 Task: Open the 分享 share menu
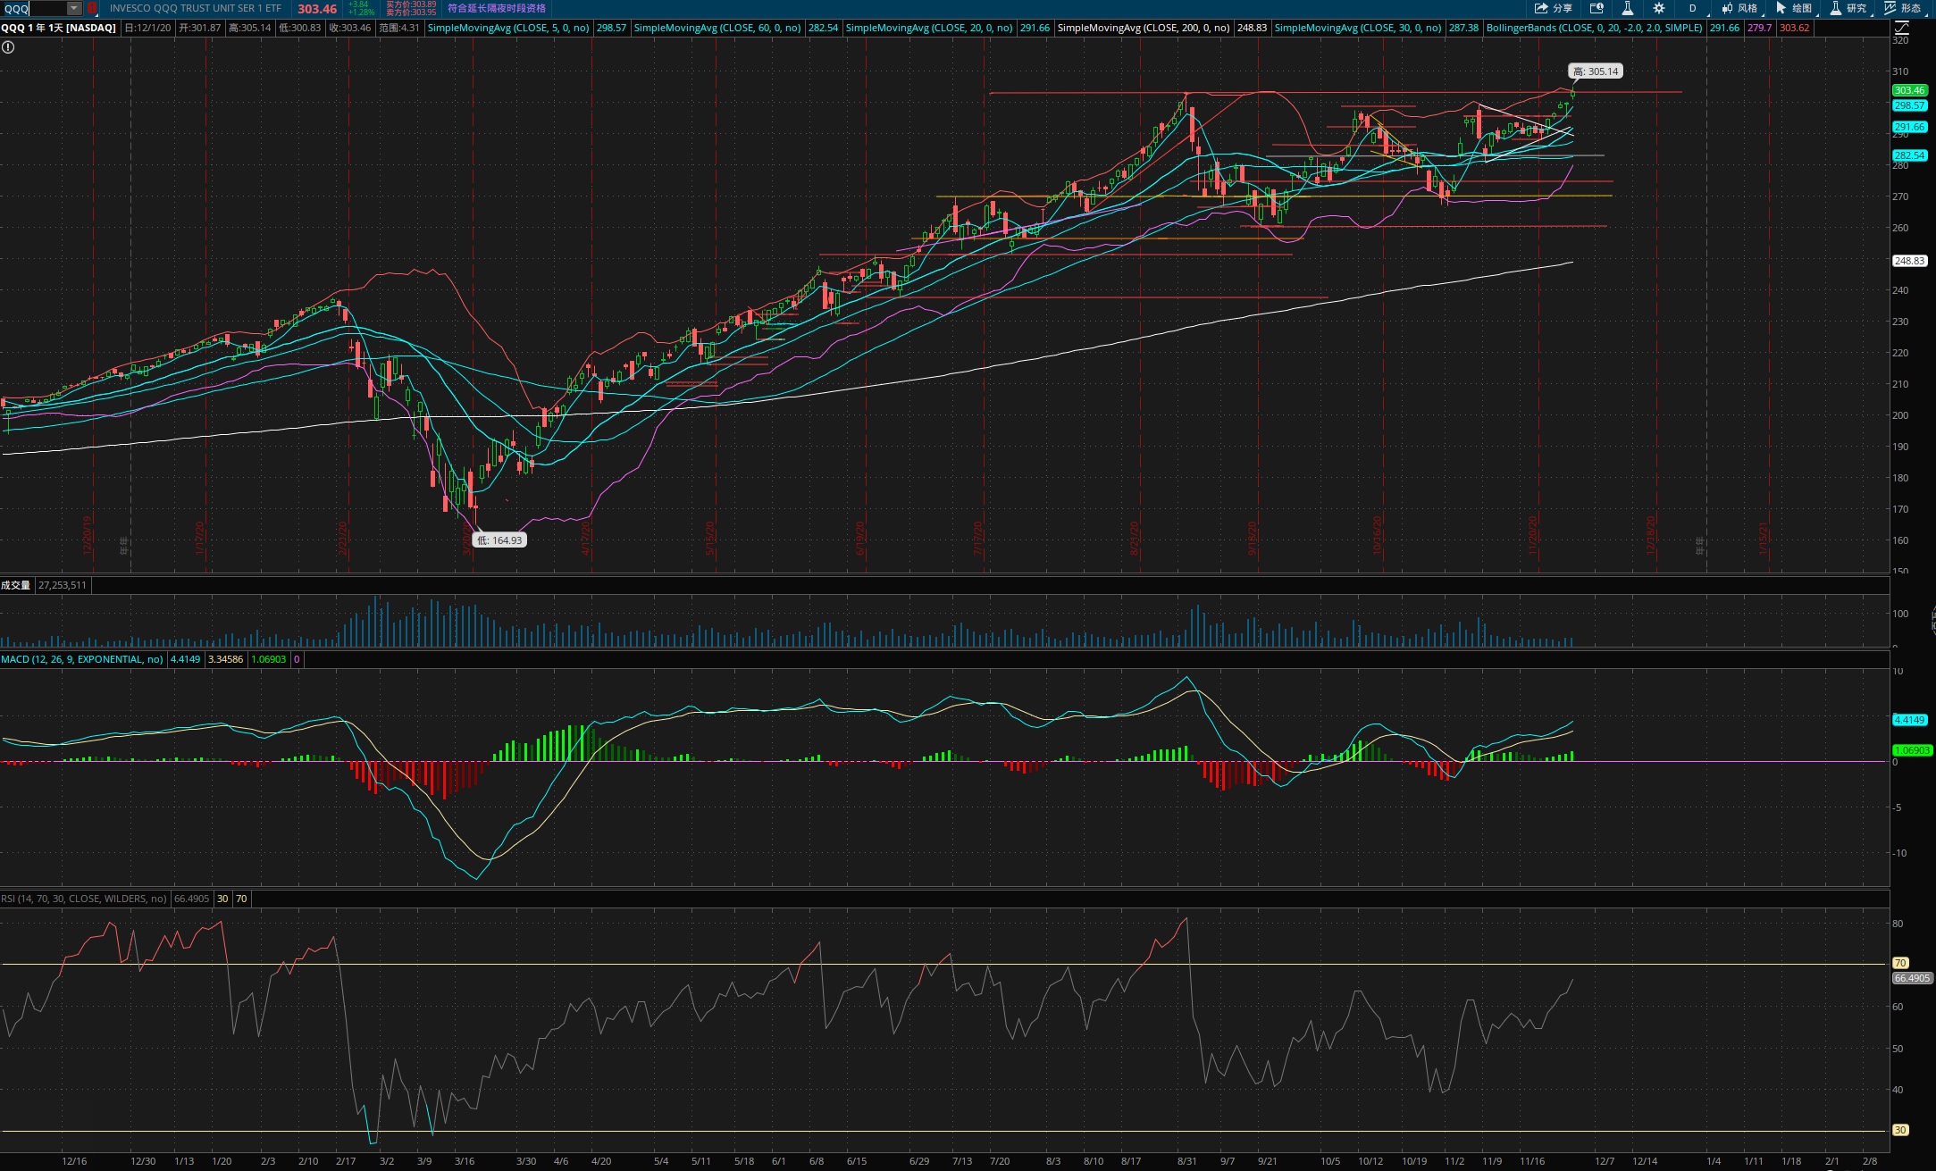[x=1554, y=8]
